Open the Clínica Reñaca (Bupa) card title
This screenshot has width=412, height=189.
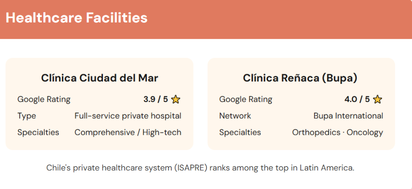[x=300, y=78]
